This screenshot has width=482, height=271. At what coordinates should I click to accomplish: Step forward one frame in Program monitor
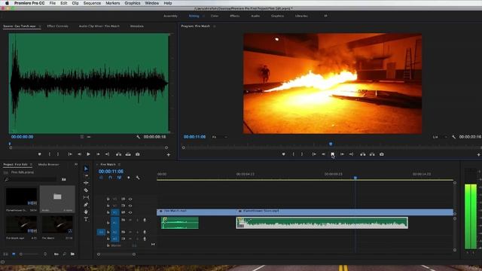coord(342,154)
